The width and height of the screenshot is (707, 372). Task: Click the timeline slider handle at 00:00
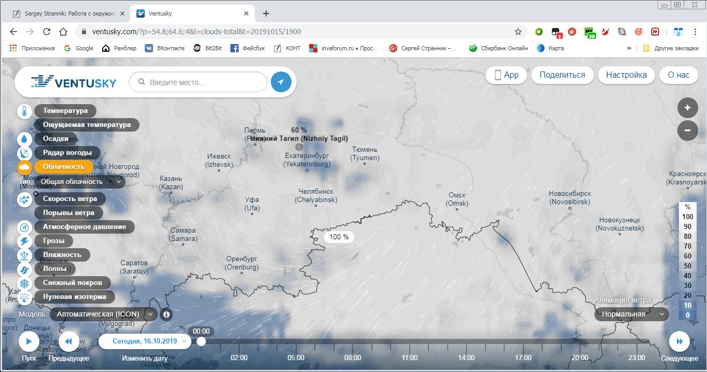tap(201, 341)
